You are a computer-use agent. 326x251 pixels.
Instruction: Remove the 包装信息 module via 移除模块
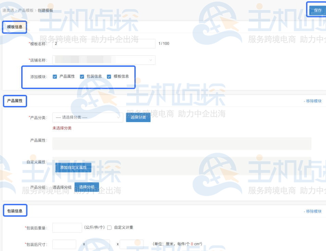coord(313,211)
